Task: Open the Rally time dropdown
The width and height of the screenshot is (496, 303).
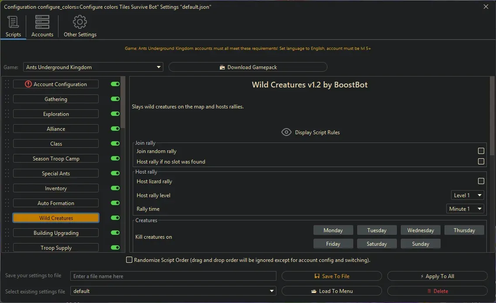Action: pyautogui.click(x=465, y=209)
